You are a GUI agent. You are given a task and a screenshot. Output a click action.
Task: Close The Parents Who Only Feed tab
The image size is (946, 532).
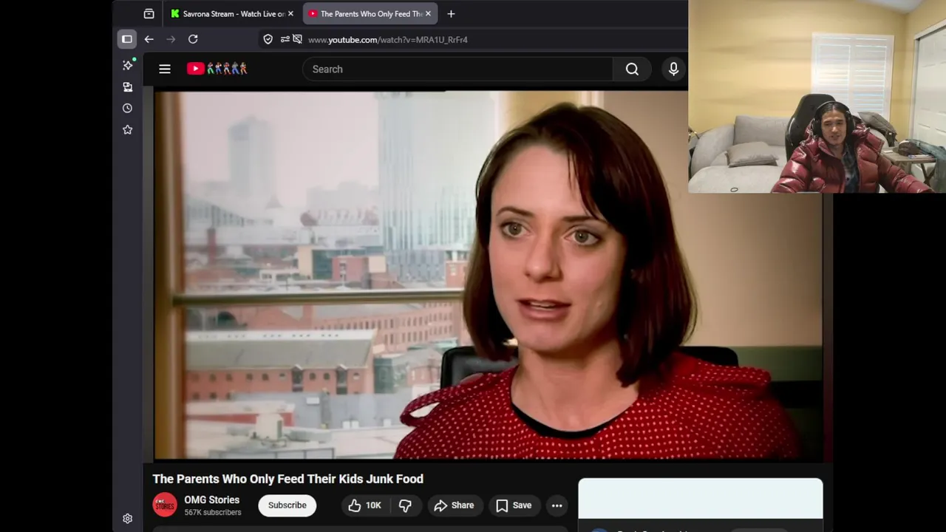coord(428,13)
